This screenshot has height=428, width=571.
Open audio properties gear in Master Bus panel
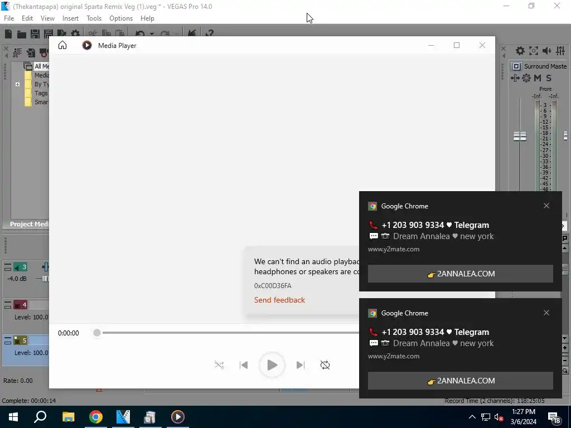520,51
